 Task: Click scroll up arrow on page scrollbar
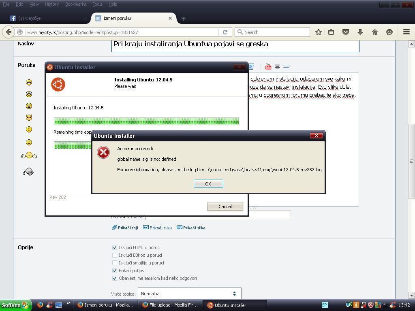pyautogui.click(x=411, y=44)
